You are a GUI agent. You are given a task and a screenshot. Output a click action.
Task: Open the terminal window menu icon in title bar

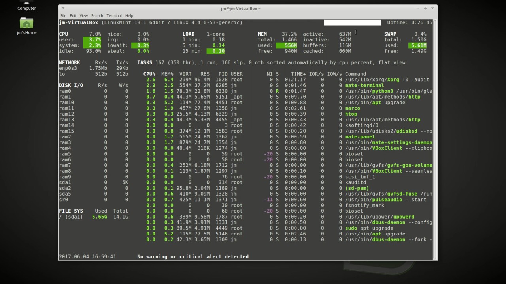[64, 8]
